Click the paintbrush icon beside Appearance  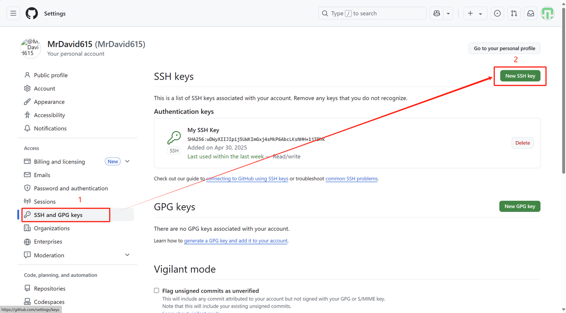click(27, 102)
